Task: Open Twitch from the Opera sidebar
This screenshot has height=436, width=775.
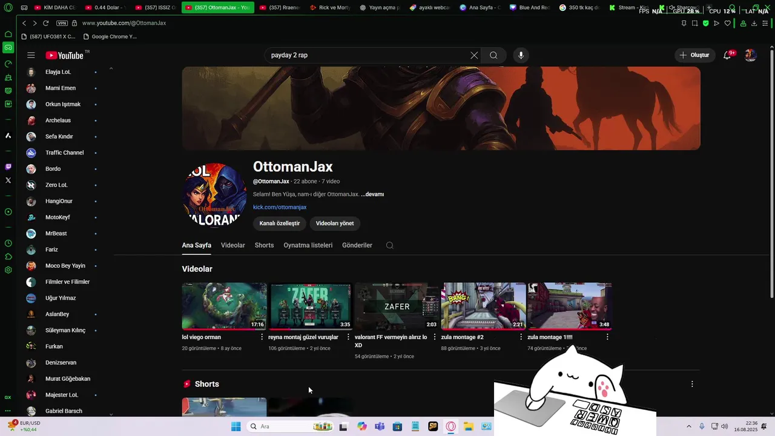Action: (x=8, y=167)
